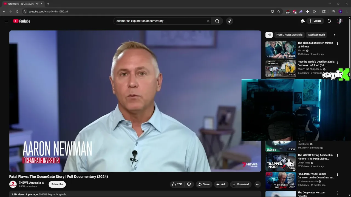
Task: Open the Ebola Outbreak video thumbnail
Action: [x=281, y=69]
